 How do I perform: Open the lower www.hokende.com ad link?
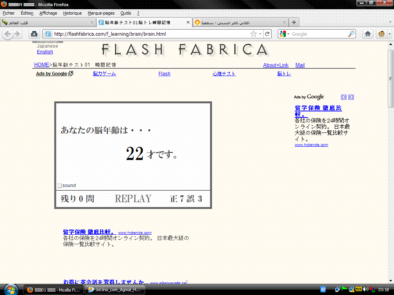135,232
